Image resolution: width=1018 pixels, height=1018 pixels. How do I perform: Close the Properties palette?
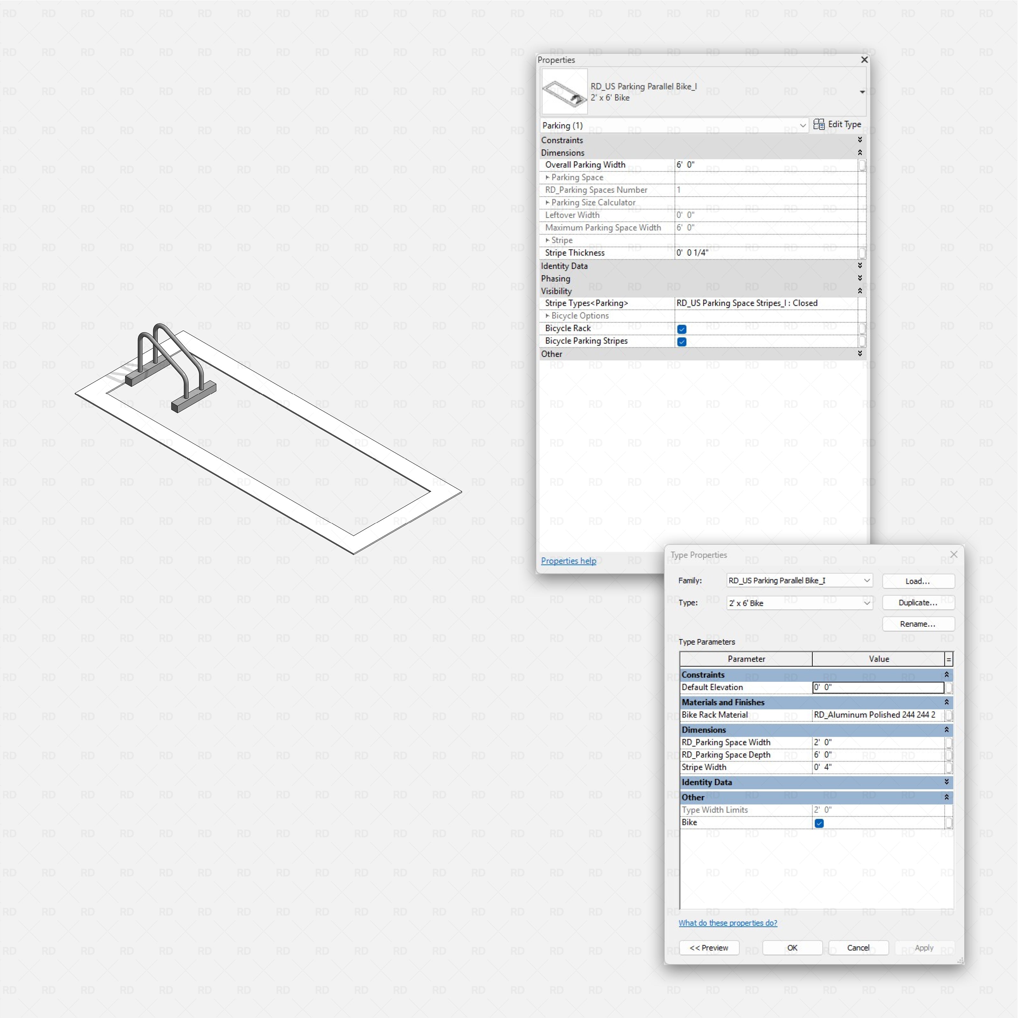point(864,59)
